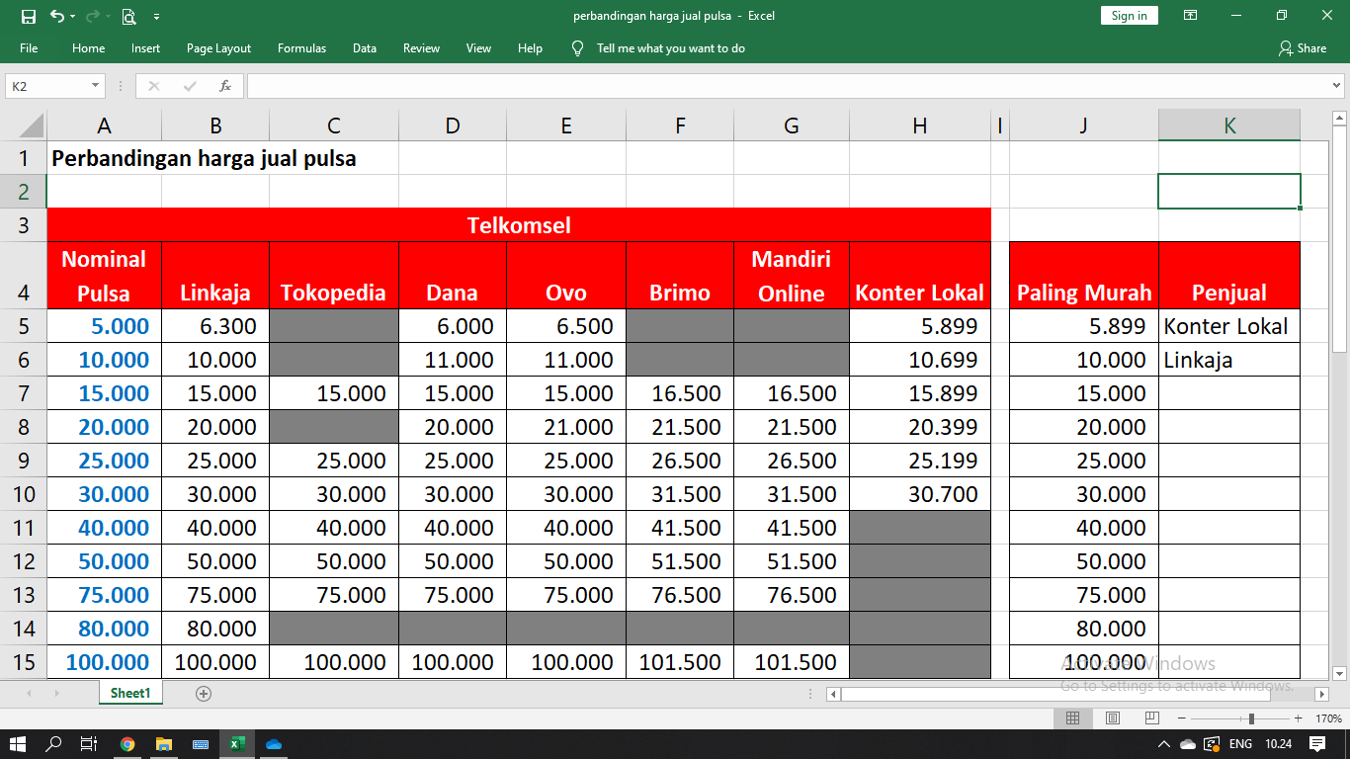Viewport: 1350px width, 759px height.
Task: Select column H header
Action: (920, 126)
